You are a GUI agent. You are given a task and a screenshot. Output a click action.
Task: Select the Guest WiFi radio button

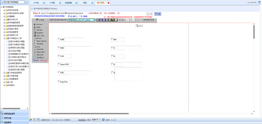click(59, 64)
